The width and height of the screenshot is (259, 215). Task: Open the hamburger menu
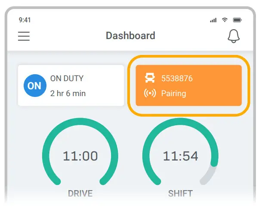[24, 36]
